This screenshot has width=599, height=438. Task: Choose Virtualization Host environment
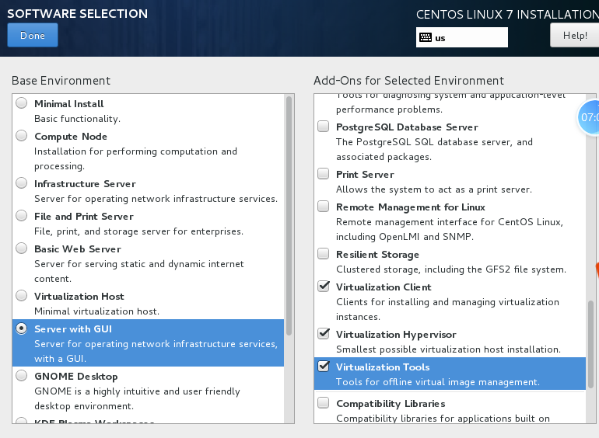pyautogui.click(x=21, y=297)
